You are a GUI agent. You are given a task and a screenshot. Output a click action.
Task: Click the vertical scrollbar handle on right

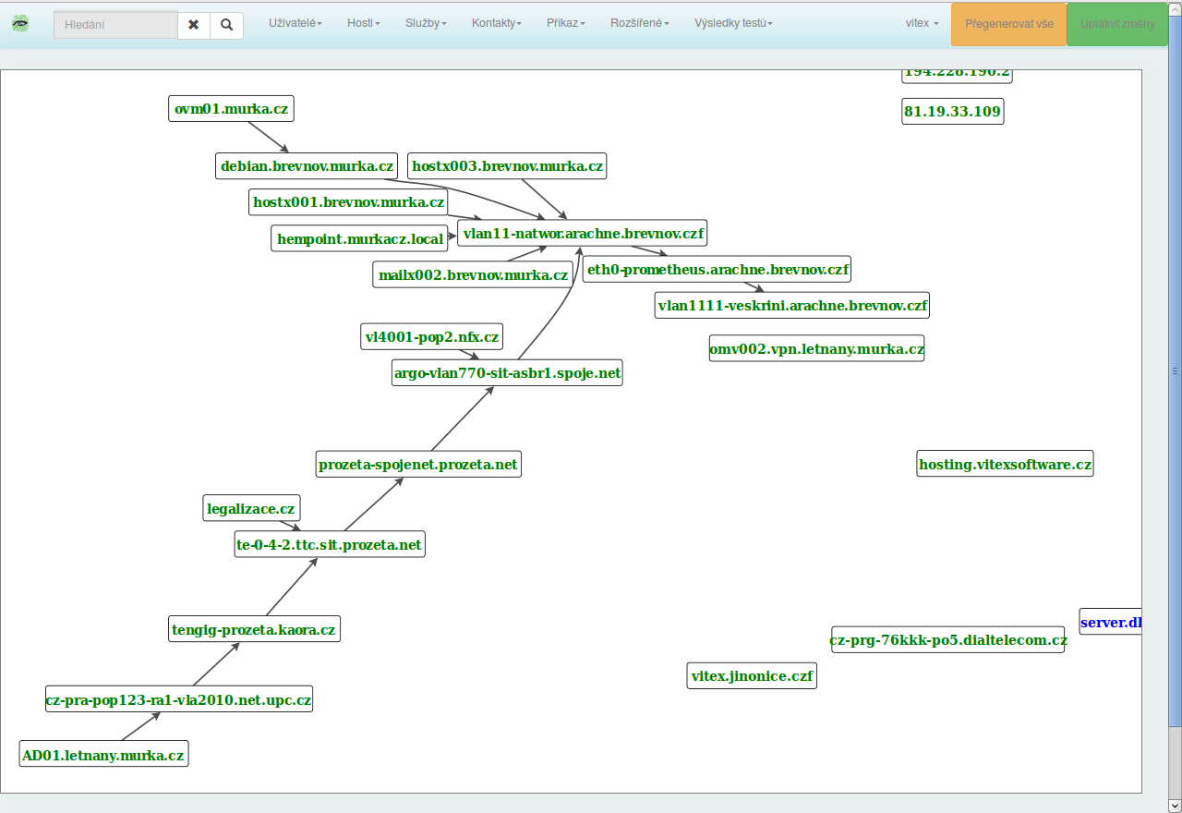[1176, 371]
